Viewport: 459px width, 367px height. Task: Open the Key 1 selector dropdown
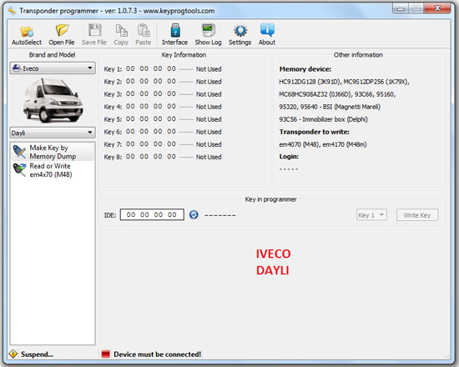(x=371, y=215)
